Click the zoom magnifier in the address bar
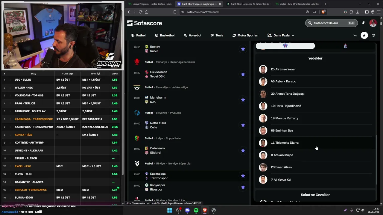 308,12
